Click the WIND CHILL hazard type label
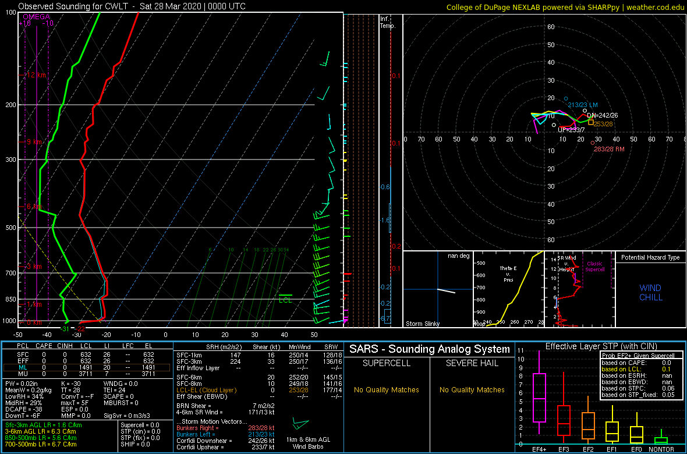The width and height of the screenshot is (687, 454). click(x=650, y=293)
